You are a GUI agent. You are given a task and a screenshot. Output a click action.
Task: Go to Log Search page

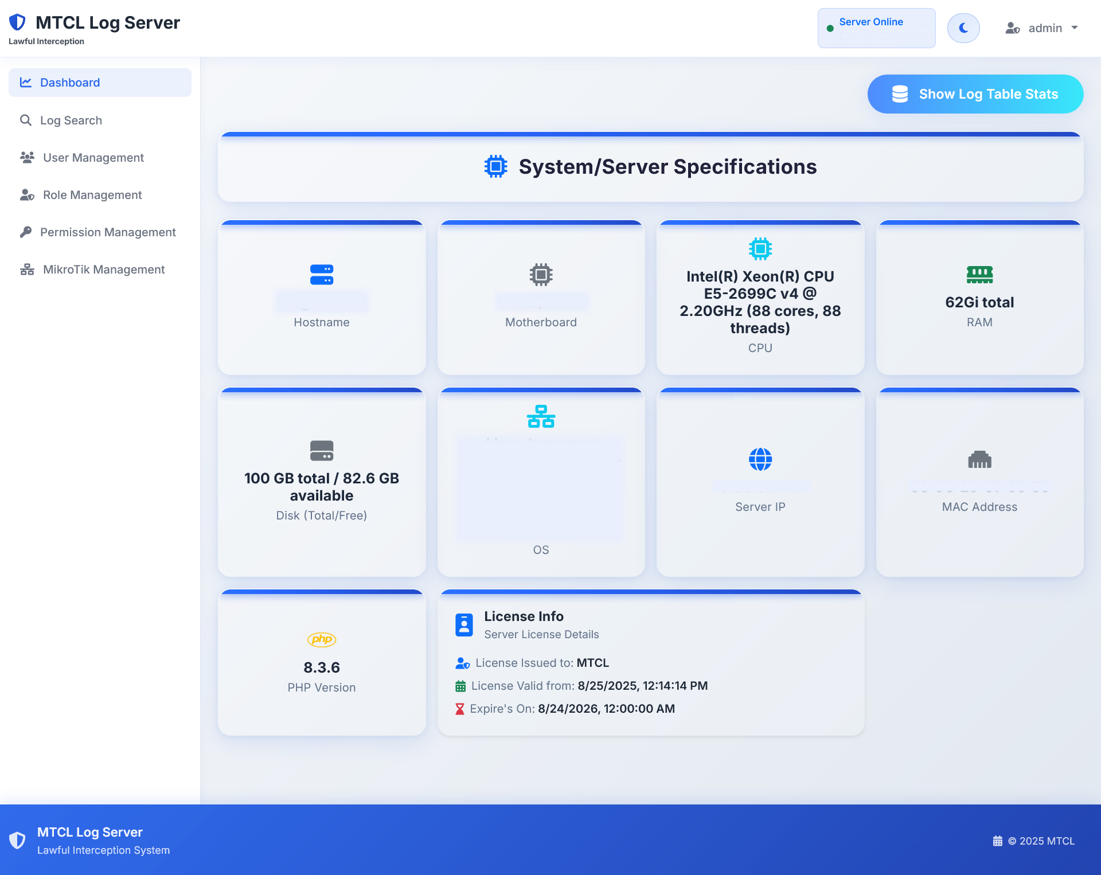coord(71,120)
